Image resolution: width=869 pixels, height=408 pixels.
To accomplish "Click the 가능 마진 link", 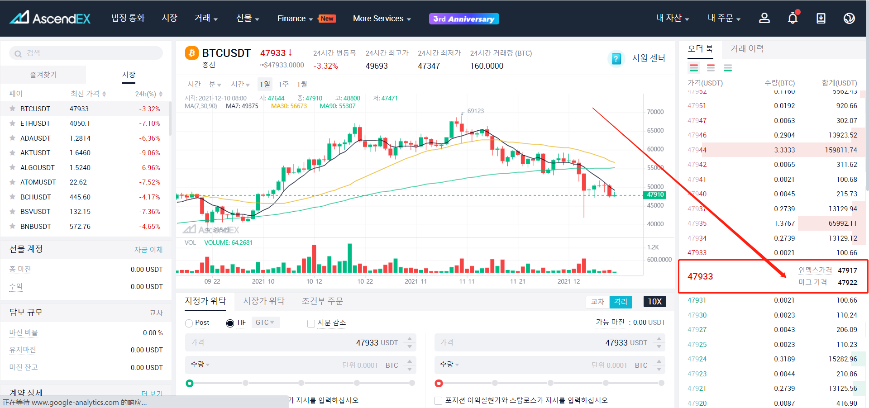I will click(610, 322).
